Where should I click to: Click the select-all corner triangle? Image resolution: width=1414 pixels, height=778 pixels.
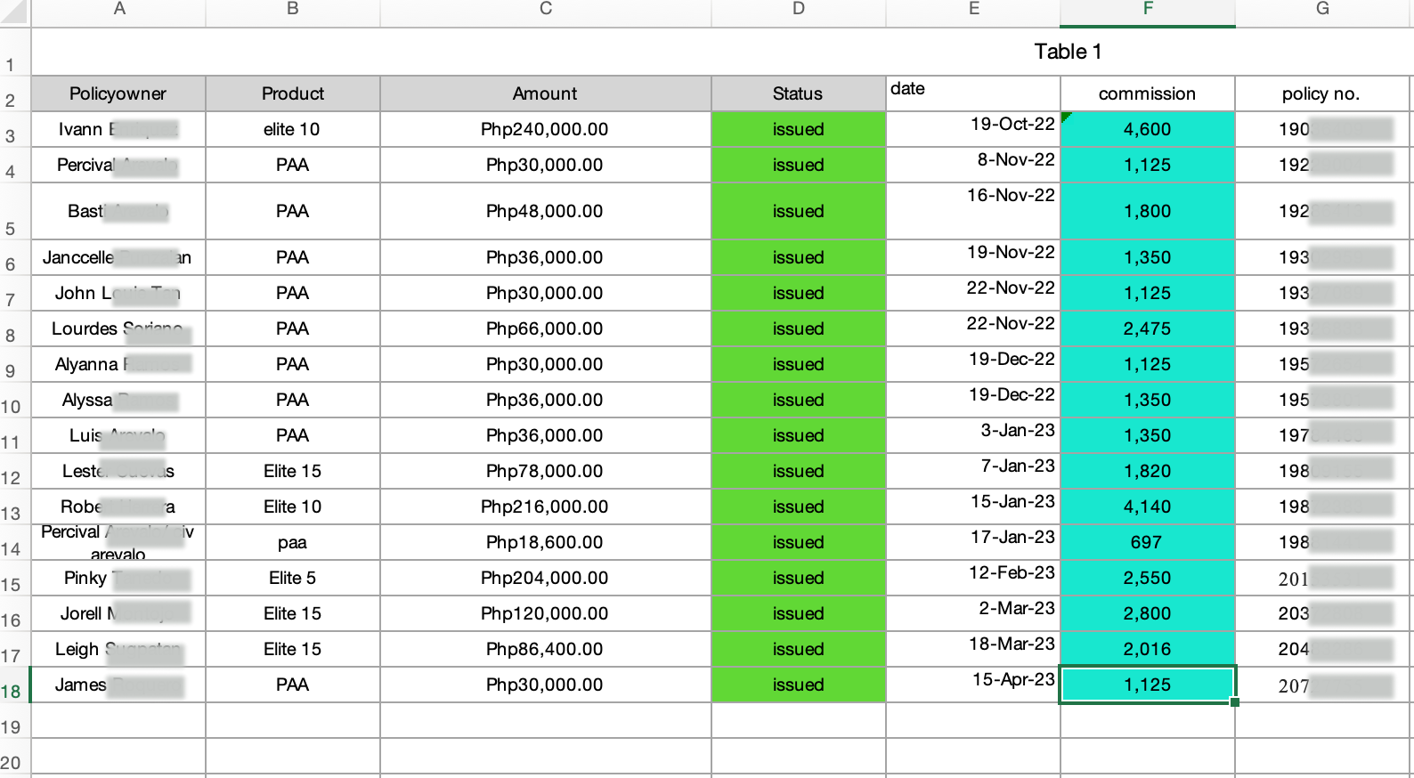15,12
